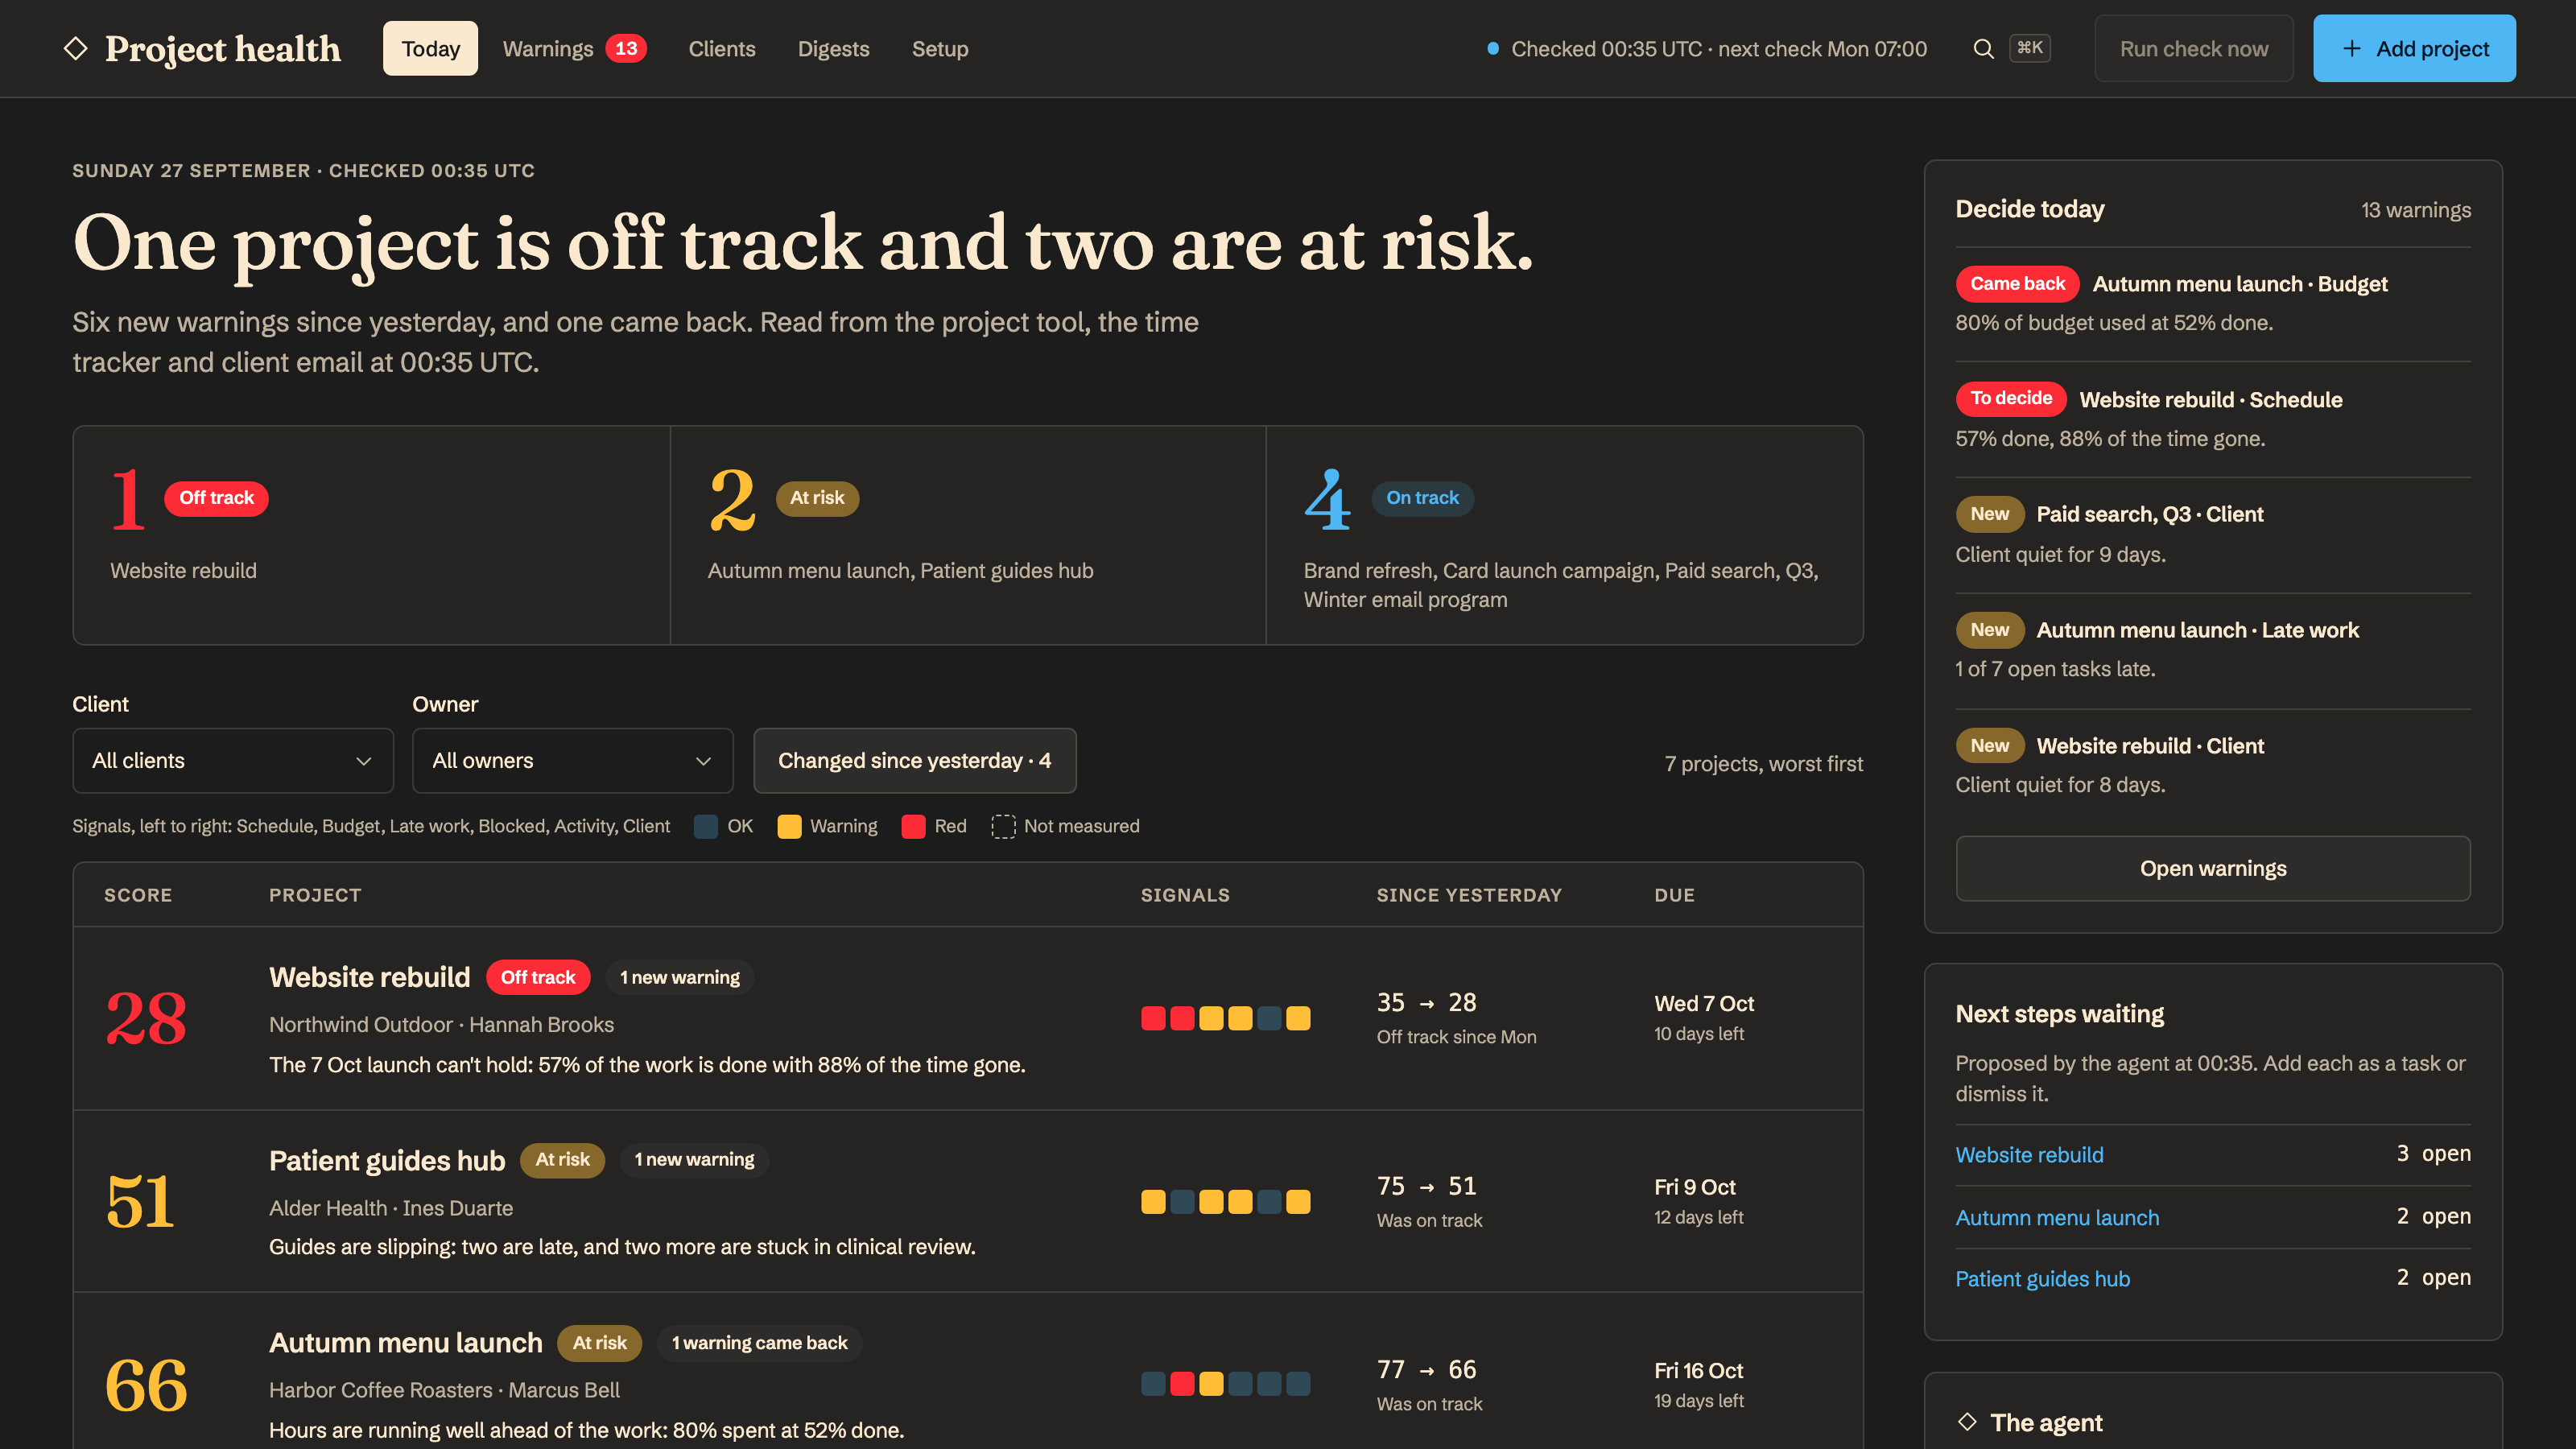Open the Patient guides hub project title
Image resolution: width=2576 pixels, height=1449 pixels.
tap(387, 1160)
